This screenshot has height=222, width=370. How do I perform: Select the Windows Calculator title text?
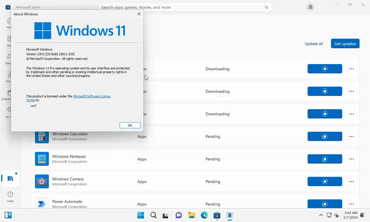coord(70,134)
